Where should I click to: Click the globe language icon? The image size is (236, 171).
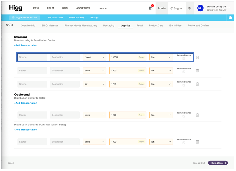[189, 8]
